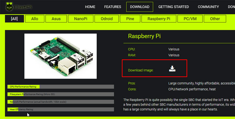Click the description paragraph about the IoT era
The image size is (235, 119).
click(x=179, y=105)
